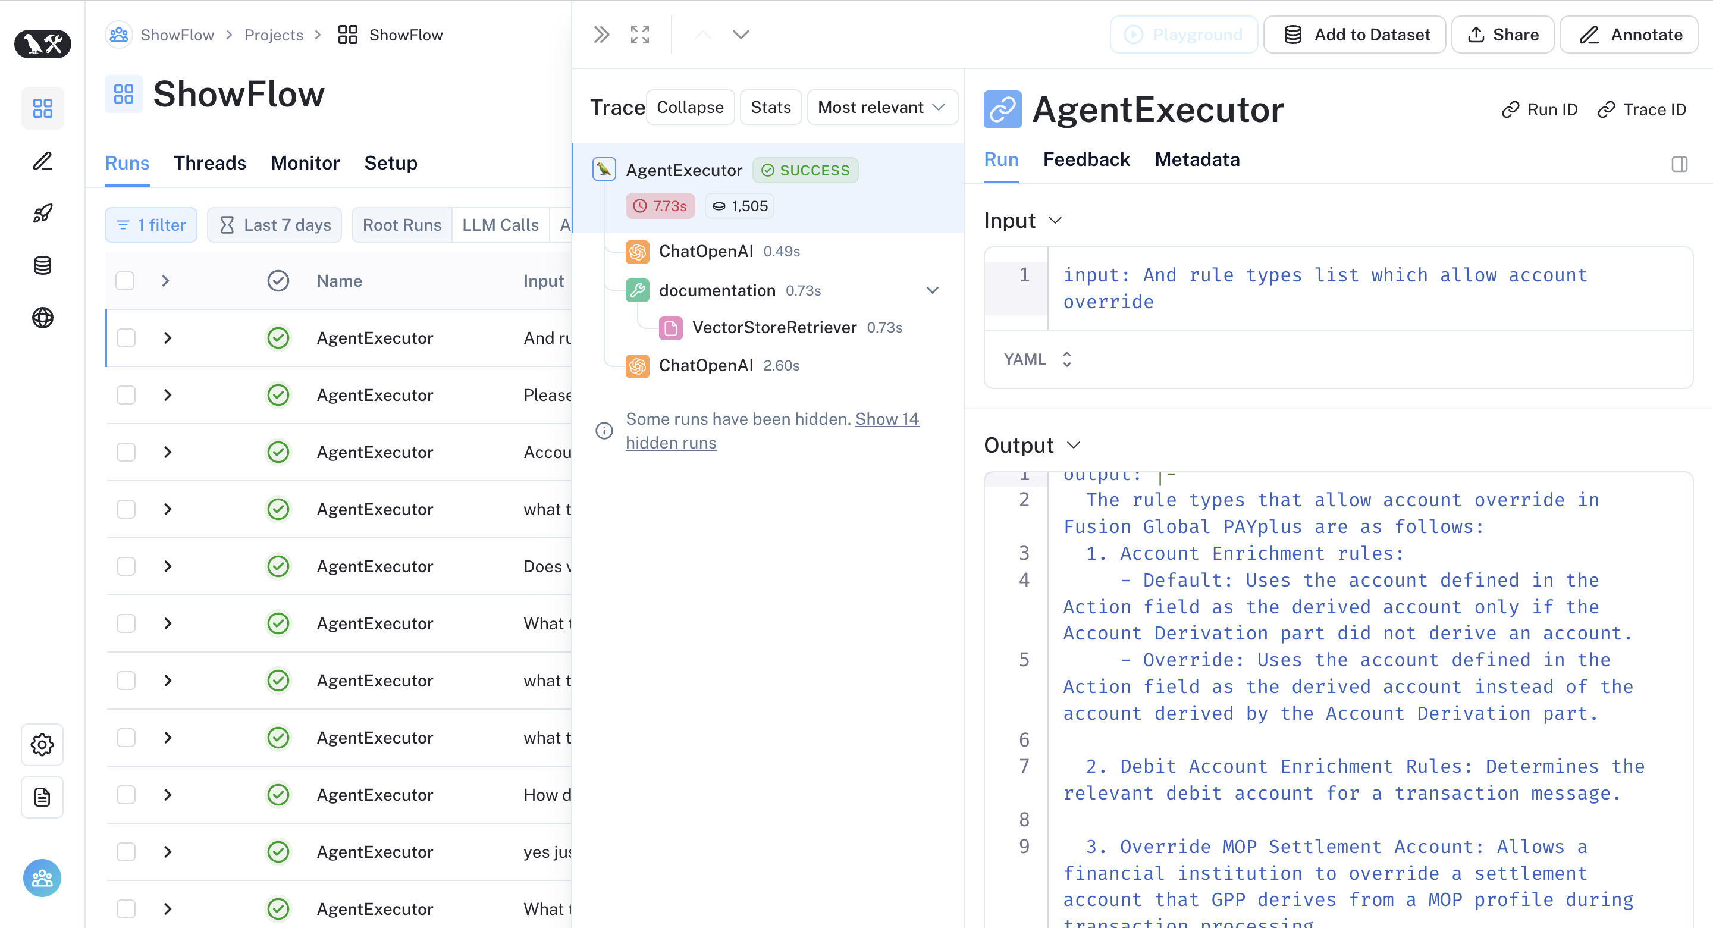Image resolution: width=1713 pixels, height=928 pixels.
Task: Check the row with input 'Please'
Action: [x=126, y=395]
